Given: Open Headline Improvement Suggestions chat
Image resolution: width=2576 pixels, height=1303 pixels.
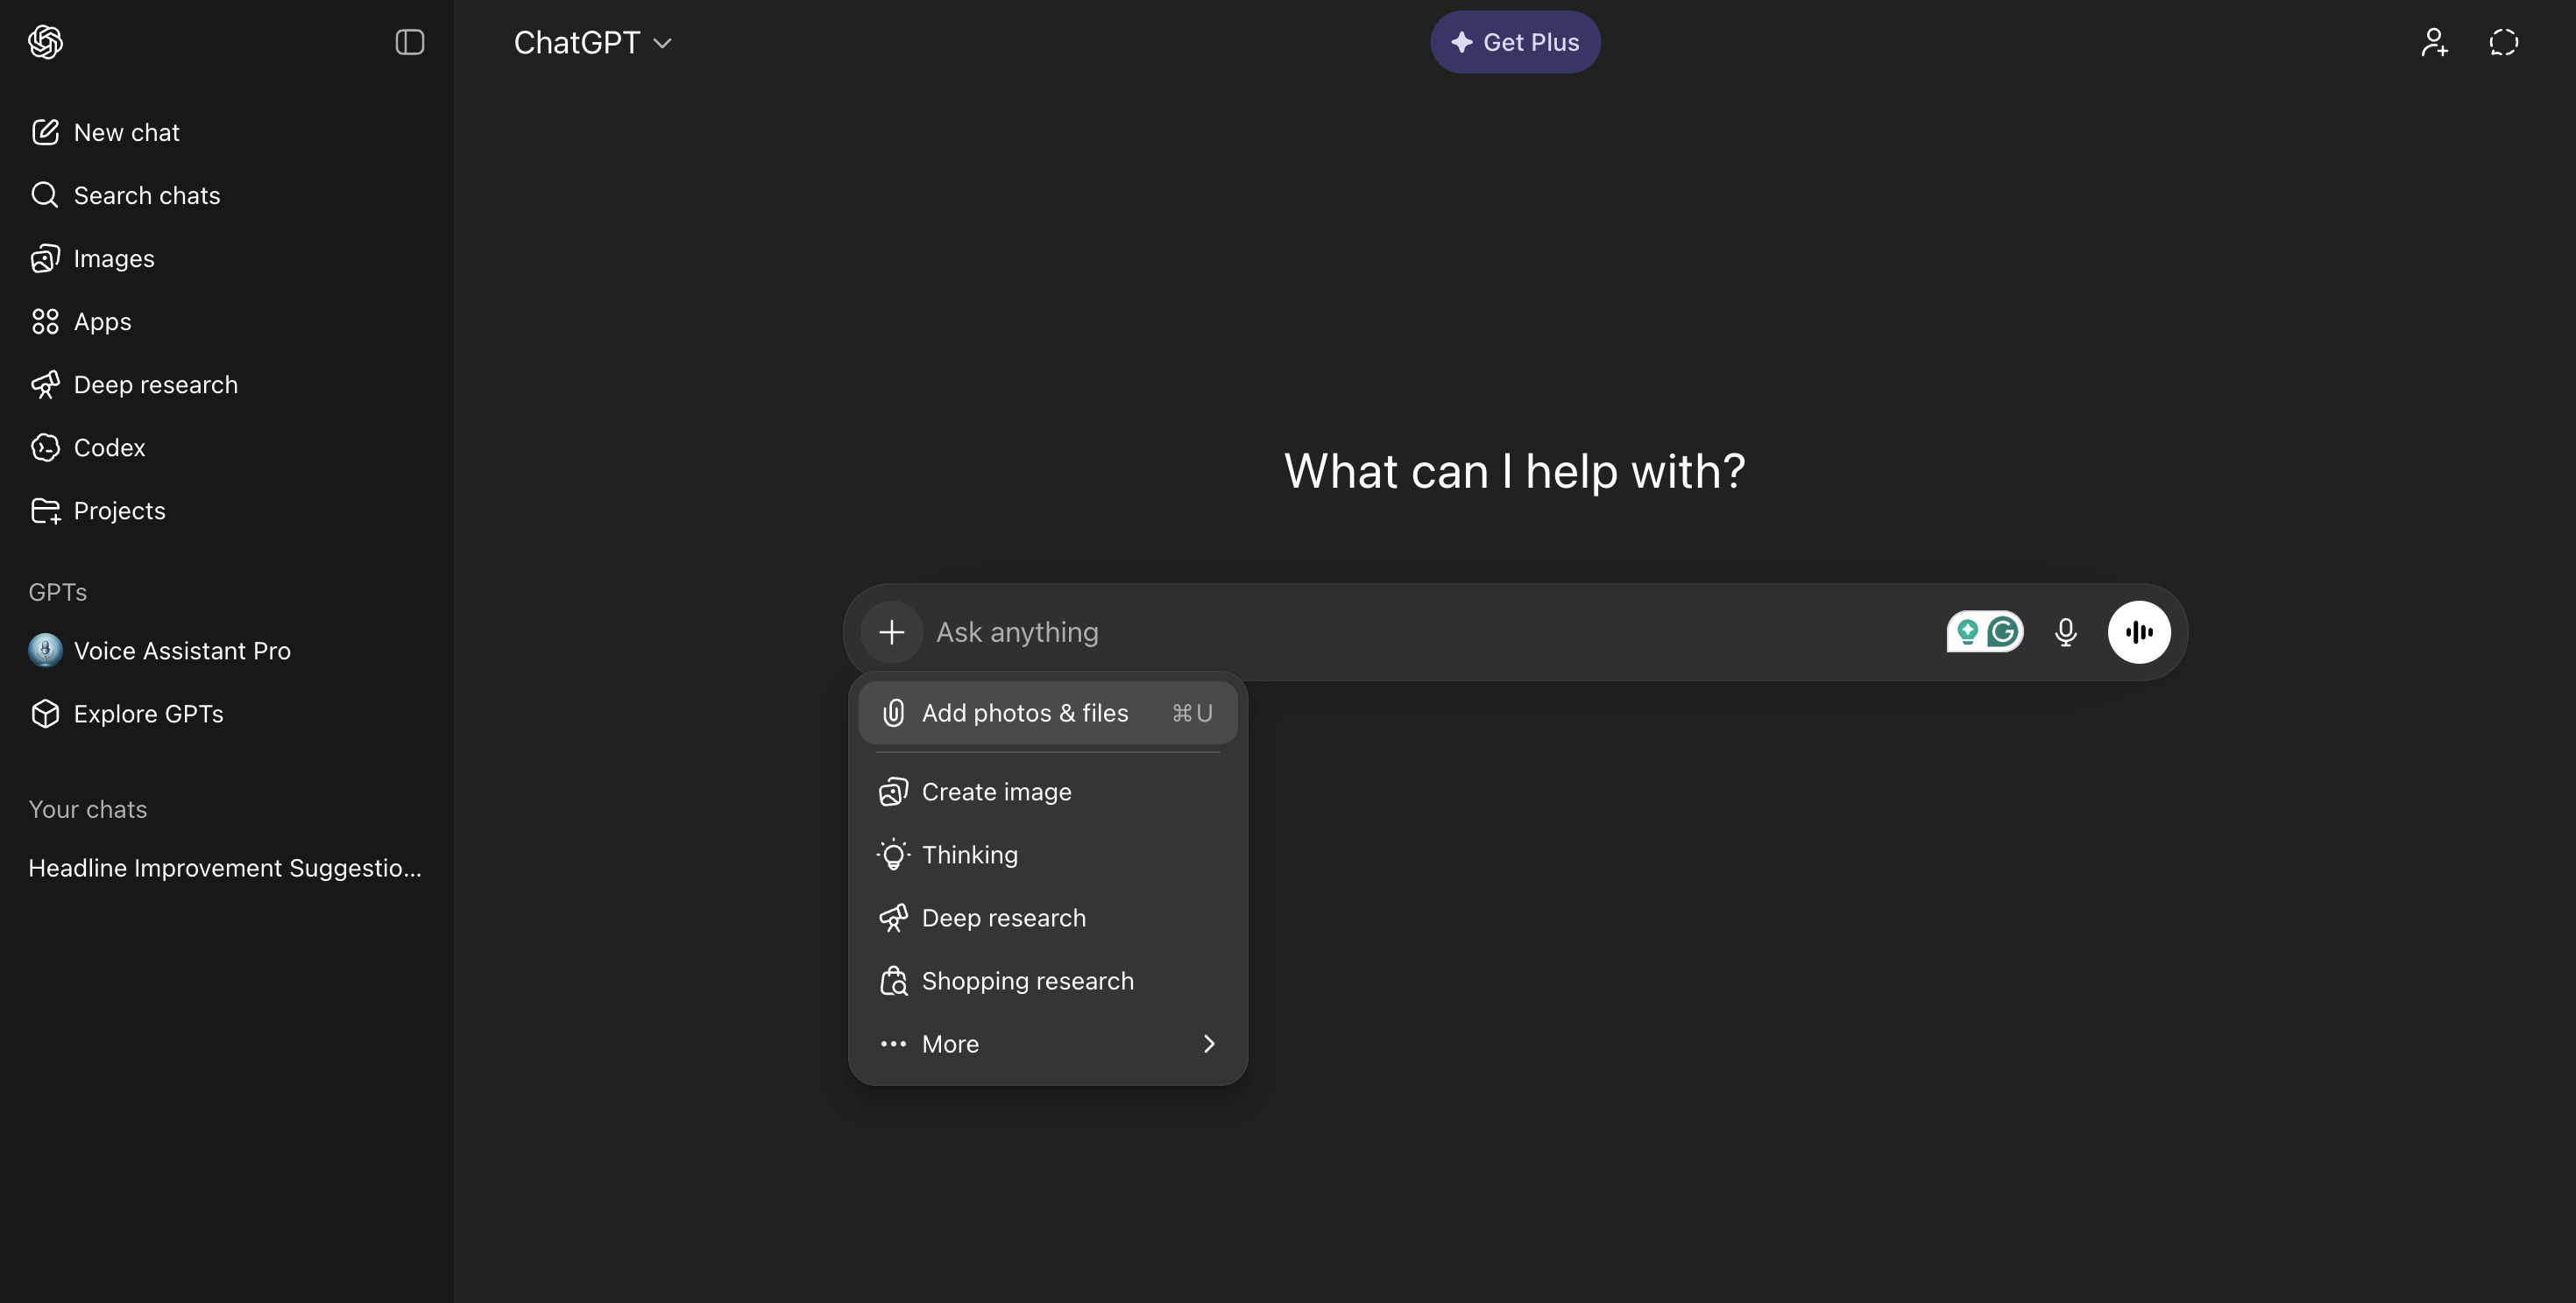Looking at the screenshot, I should (x=225, y=867).
